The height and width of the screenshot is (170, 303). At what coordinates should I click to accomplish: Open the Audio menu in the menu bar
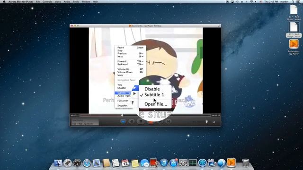pyautogui.click(x=67, y=1)
